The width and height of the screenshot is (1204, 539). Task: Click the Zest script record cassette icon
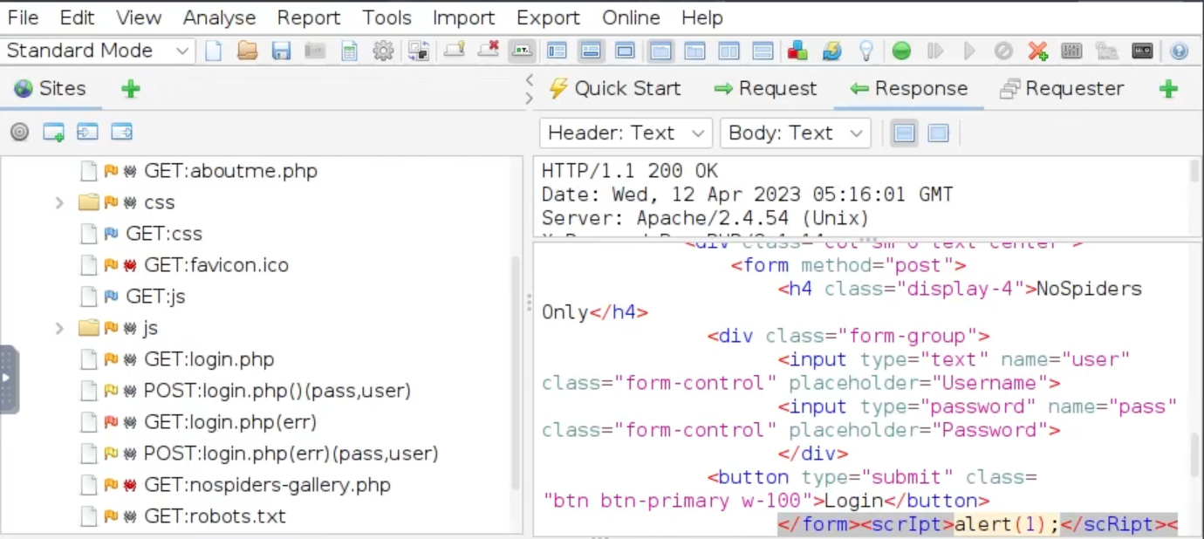(1142, 51)
